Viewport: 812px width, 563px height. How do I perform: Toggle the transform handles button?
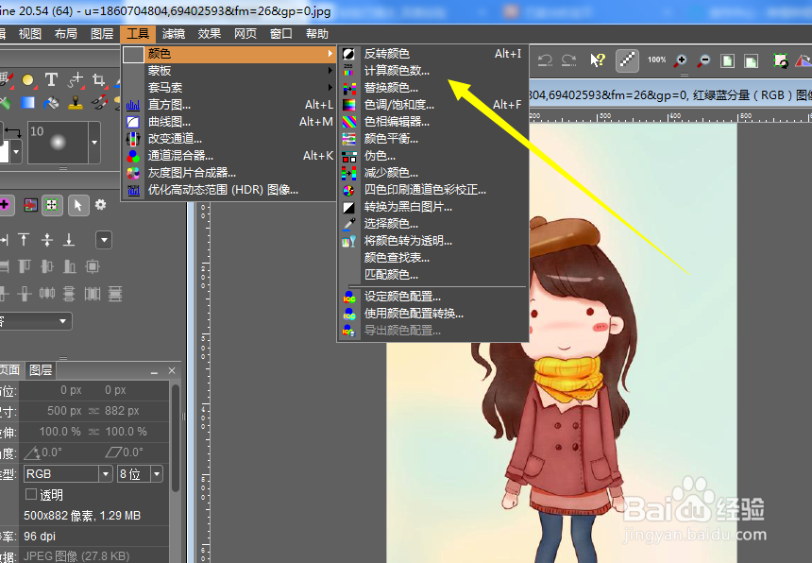[51, 205]
